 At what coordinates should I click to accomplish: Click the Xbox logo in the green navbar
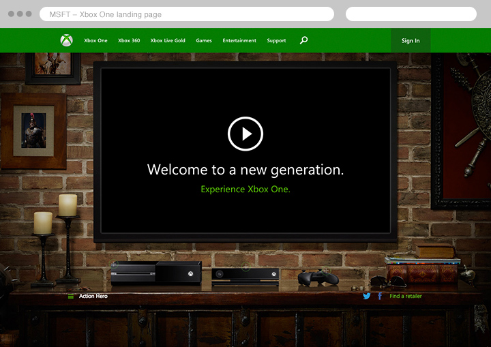coord(66,40)
